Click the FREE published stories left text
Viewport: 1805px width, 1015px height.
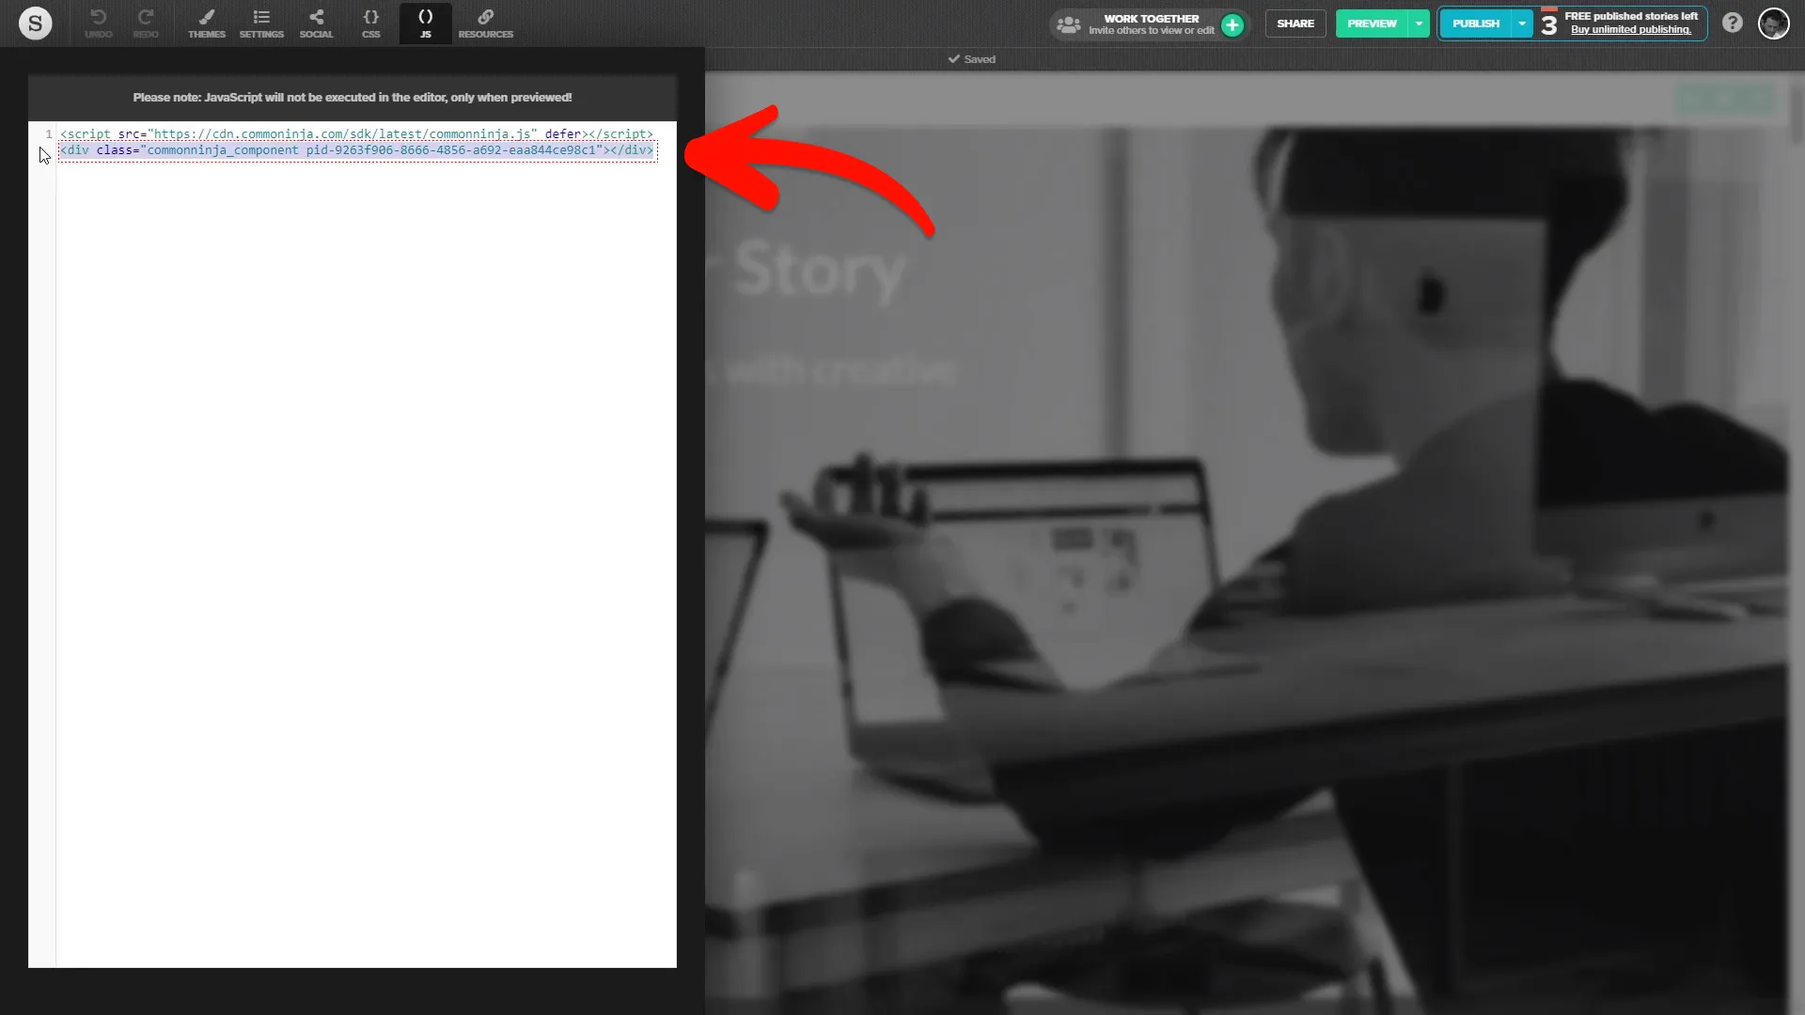coord(1631,16)
